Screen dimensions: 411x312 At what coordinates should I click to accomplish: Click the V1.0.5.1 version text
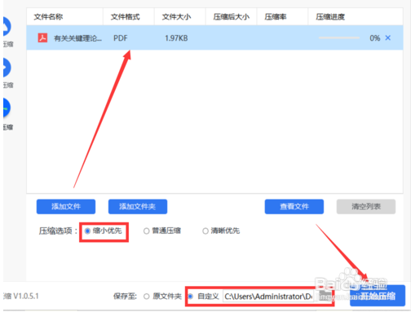[x=26, y=296]
